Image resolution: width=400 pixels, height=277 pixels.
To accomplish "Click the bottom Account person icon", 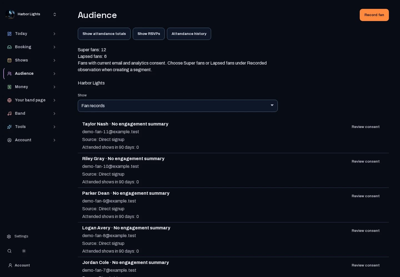I will [x=10, y=265].
